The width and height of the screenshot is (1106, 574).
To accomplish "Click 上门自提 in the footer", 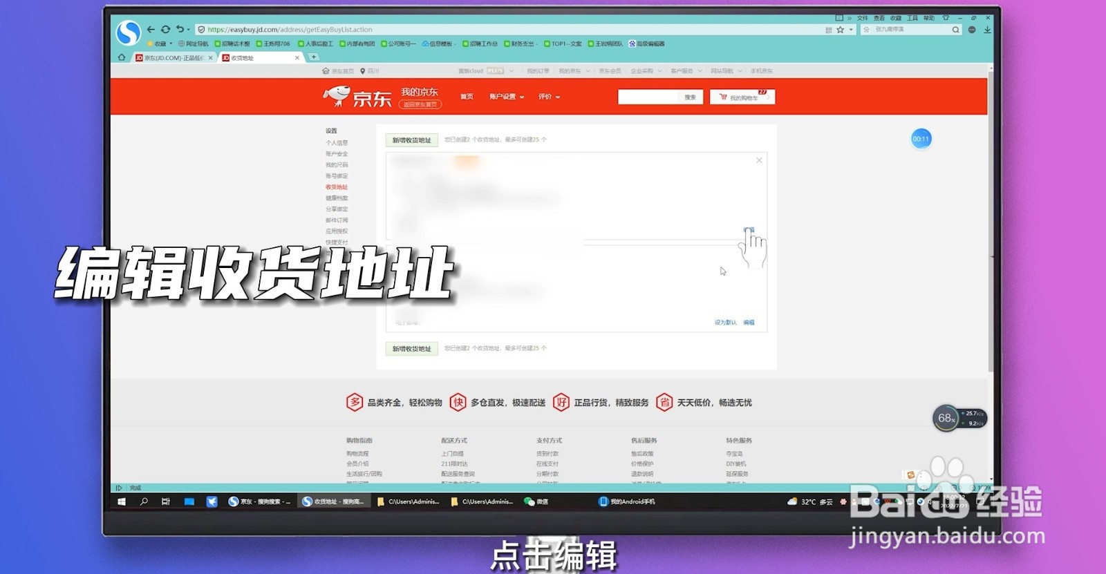I will pyautogui.click(x=452, y=454).
